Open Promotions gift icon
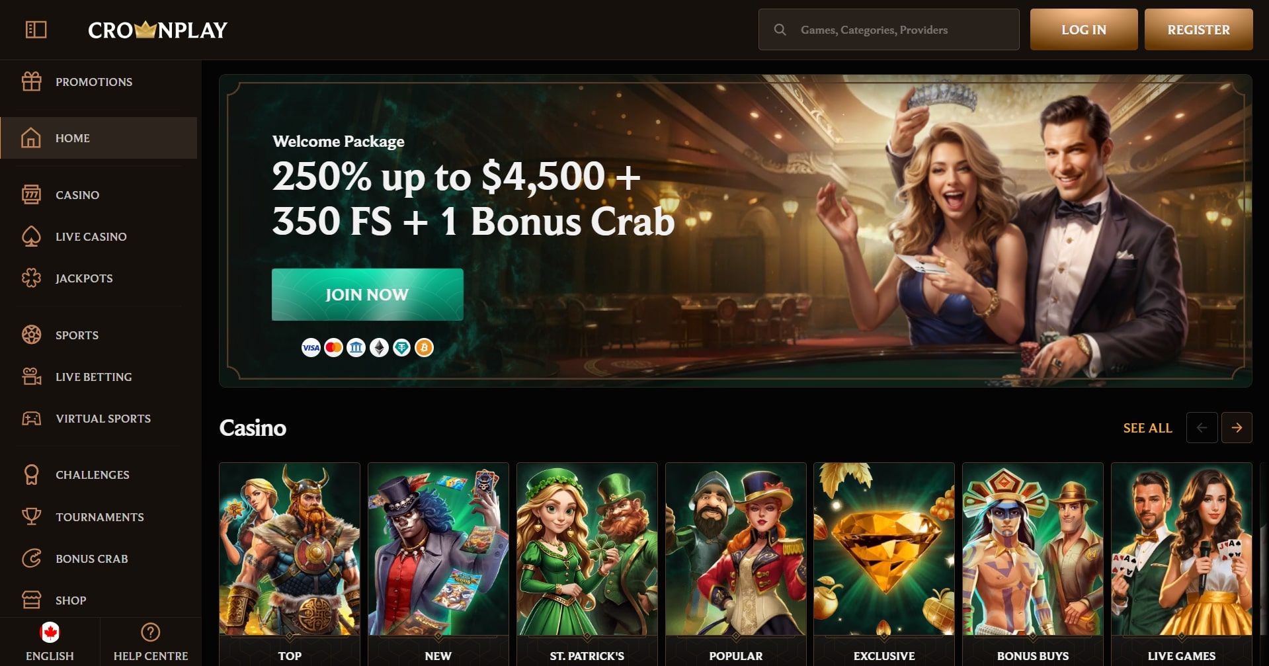The height and width of the screenshot is (666, 1269). tap(31, 81)
